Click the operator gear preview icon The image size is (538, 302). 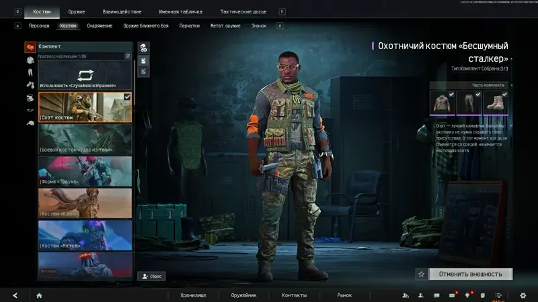tap(143, 48)
